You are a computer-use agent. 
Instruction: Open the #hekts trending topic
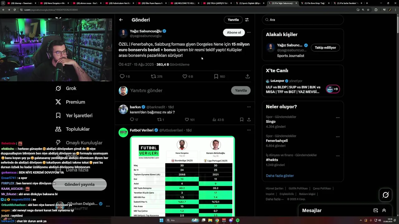point(272,160)
